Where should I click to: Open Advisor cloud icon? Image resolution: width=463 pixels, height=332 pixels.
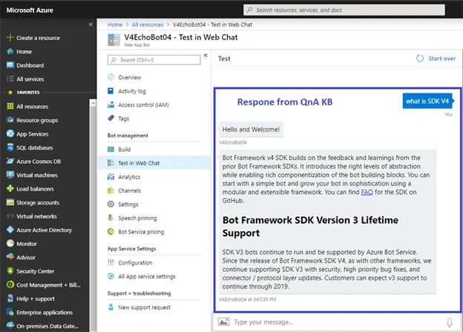10,257
